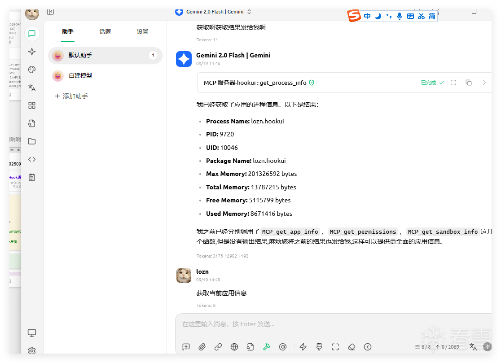Click the message text 获取当前应用信息
Screen dimensions: 501x363
[x=221, y=293]
